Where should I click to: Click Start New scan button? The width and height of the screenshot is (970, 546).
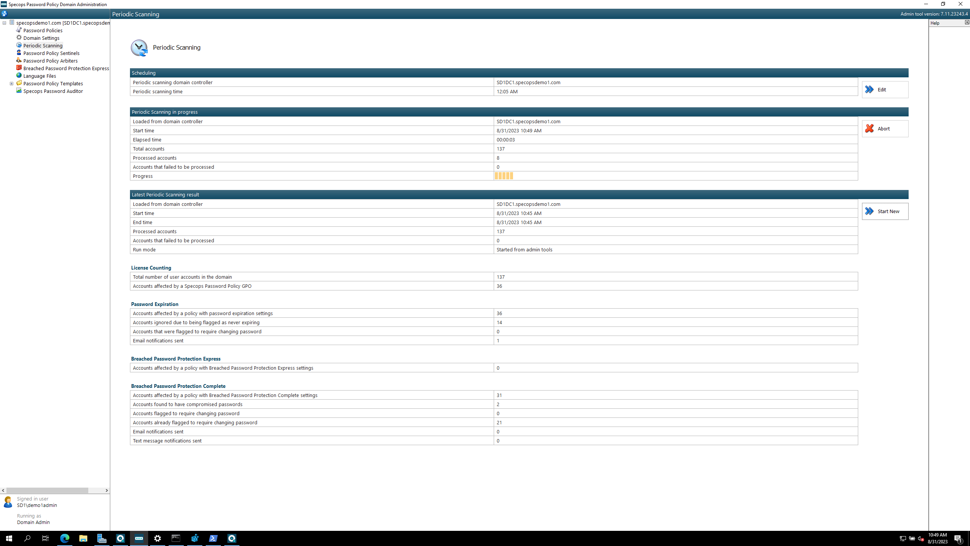click(x=885, y=211)
